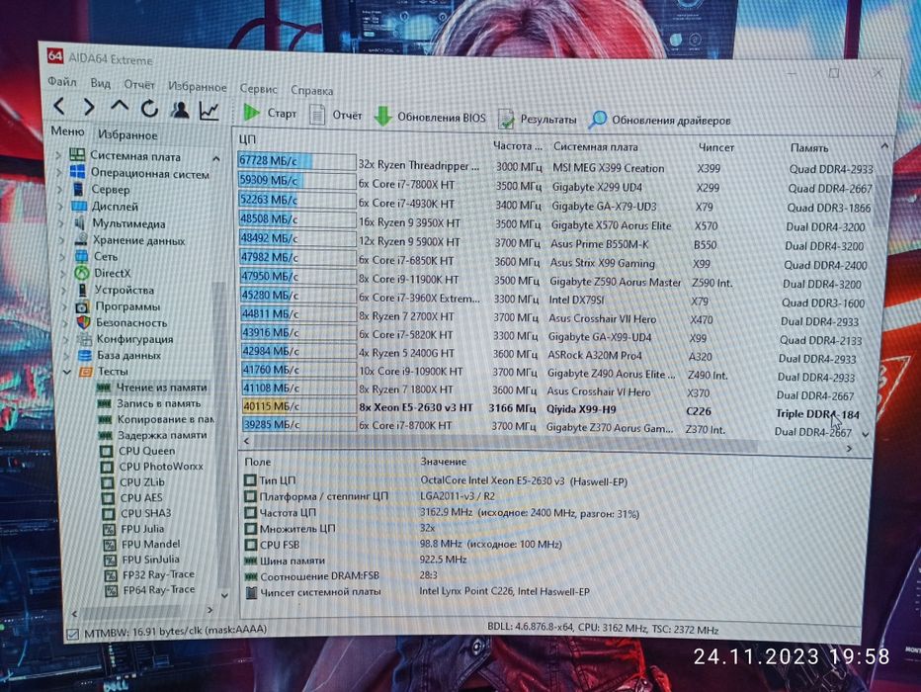
Task: Select the Копирование в памяти test
Action: pyautogui.click(x=156, y=419)
